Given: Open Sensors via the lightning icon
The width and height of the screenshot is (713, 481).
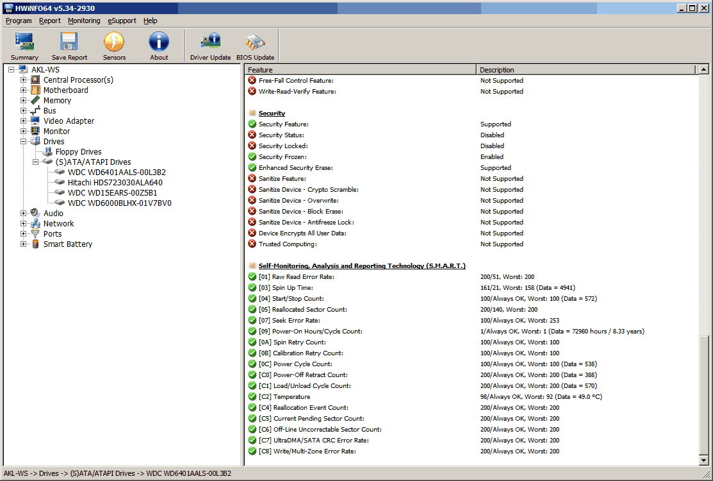Looking at the screenshot, I should (114, 42).
